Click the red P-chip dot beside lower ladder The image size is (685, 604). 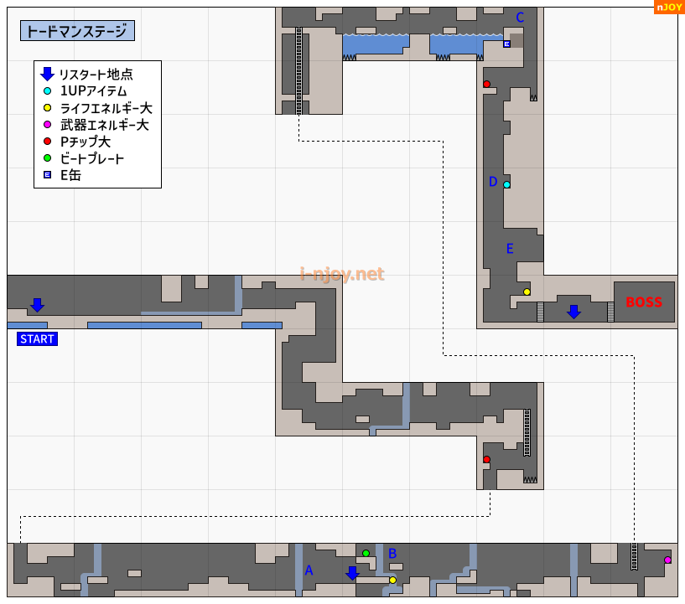(486, 460)
